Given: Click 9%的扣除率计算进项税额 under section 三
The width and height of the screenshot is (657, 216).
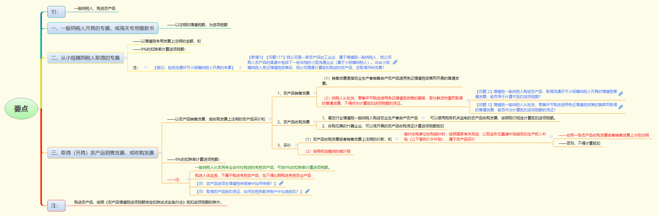Looking at the screenshot, I should click(x=194, y=160).
